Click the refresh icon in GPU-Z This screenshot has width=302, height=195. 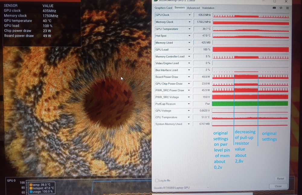point(281,8)
